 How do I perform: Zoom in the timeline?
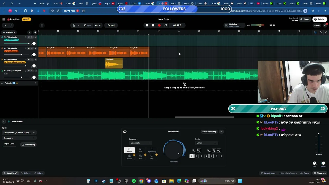pos(326,32)
